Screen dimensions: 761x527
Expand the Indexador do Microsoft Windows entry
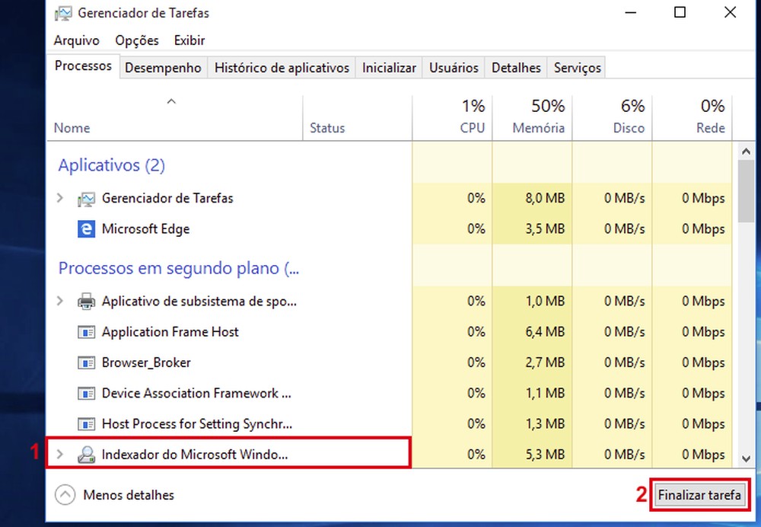pyautogui.click(x=60, y=454)
